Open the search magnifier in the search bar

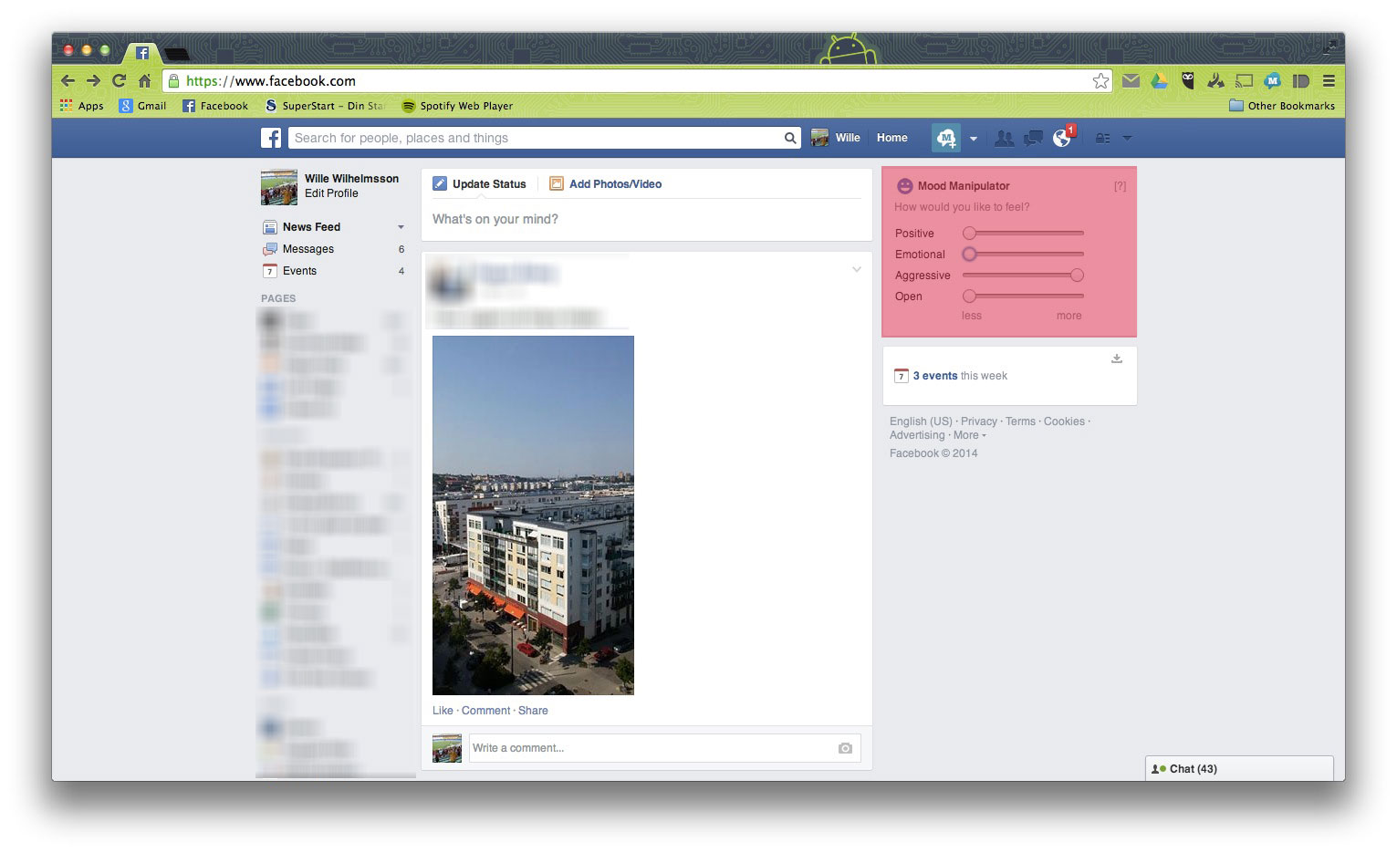coord(789,138)
